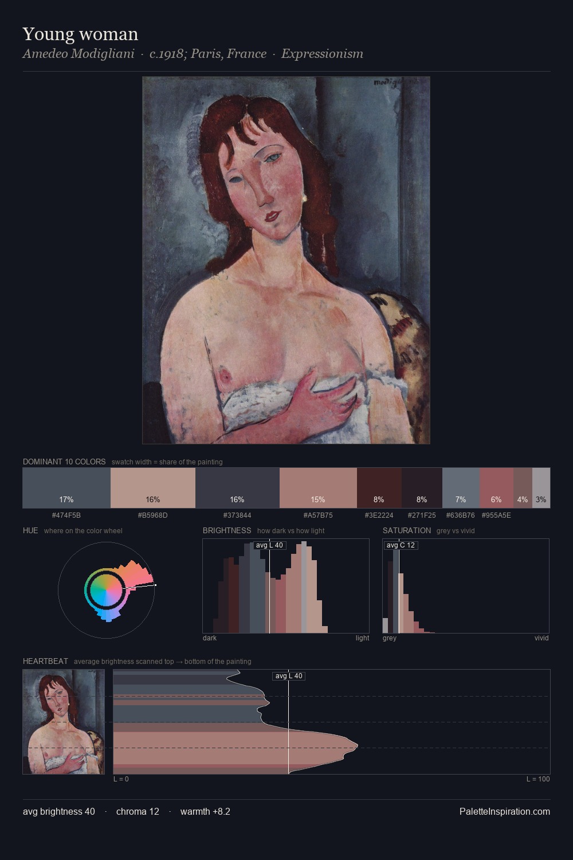The width and height of the screenshot is (573, 860).
Task: Open the main Young woman painting image
Action: coord(286,260)
